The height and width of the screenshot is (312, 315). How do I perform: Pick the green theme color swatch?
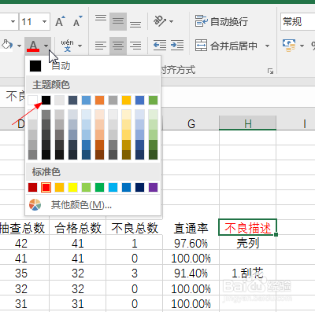[x=153, y=100]
